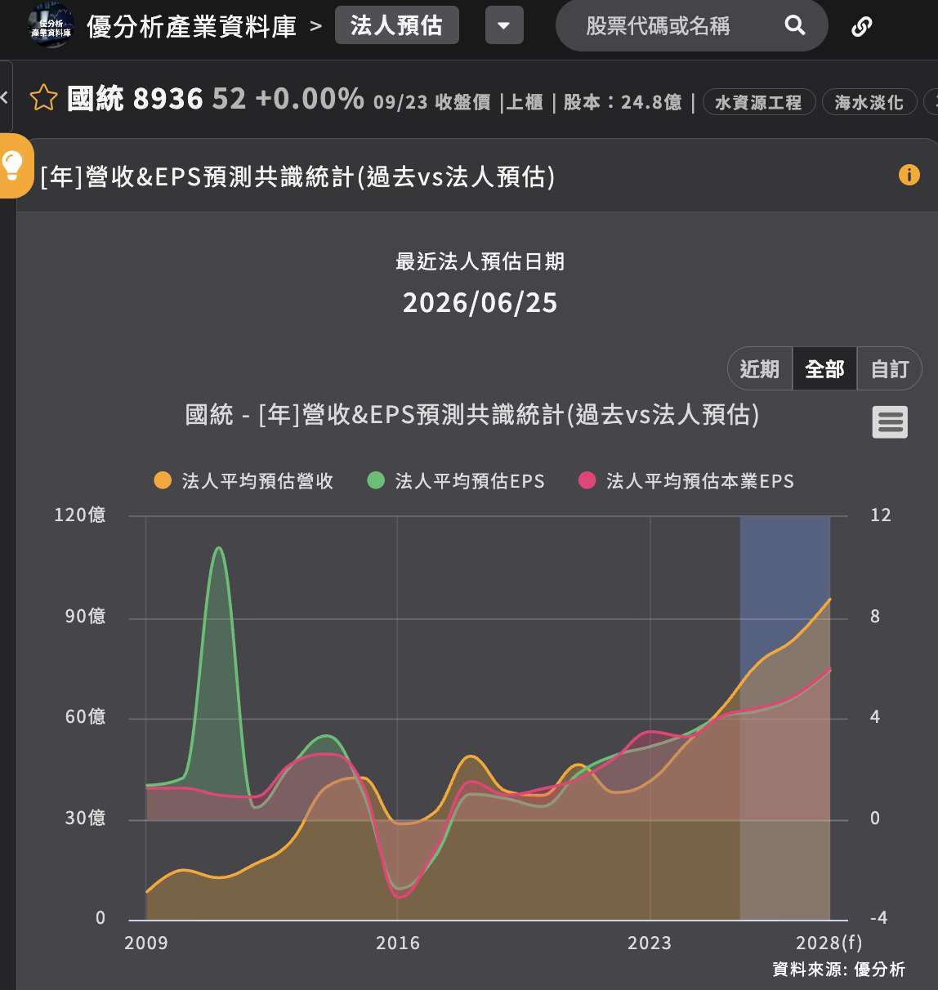Image resolution: width=938 pixels, height=990 pixels.
Task: Expand the dropdown arrow beside 法人預估
Action: click(504, 25)
